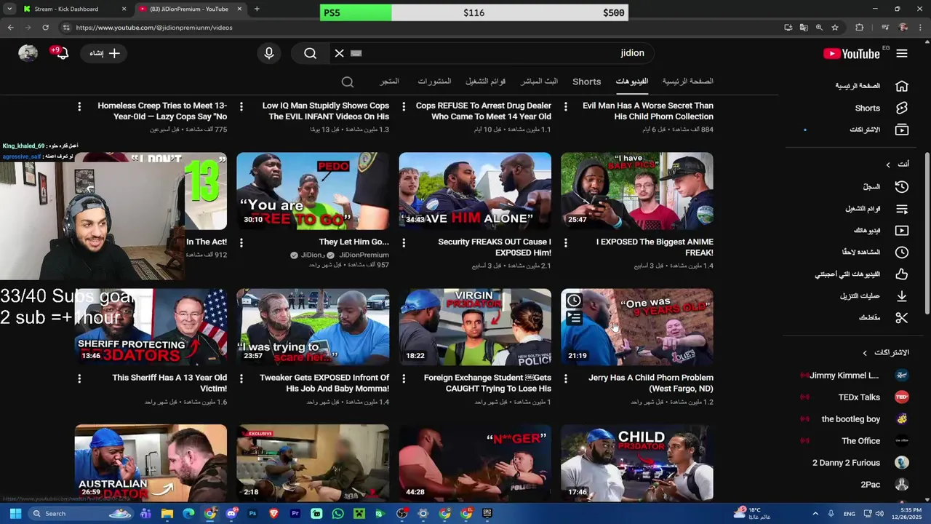The height and width of the screenshot is (524, 931).
Task: Open more options for 'Tweaker Gets EXPOSED' video
Action: click(x=241, y=378)
